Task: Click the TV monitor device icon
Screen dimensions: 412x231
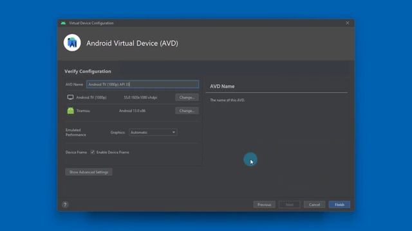Action: 70,97
